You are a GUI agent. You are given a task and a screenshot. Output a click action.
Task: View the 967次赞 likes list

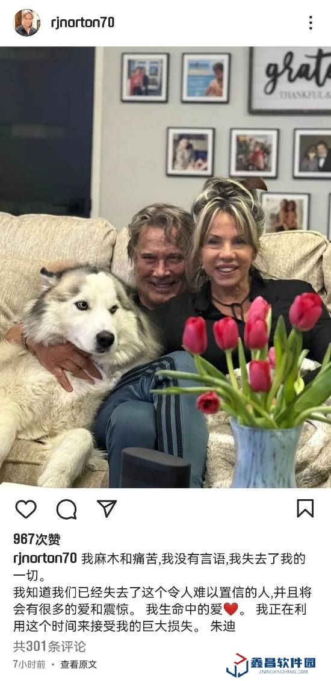tap(37, 539)
